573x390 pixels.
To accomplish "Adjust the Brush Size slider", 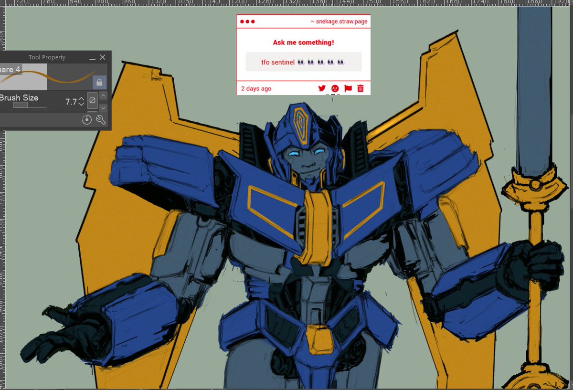I will 23,105.
